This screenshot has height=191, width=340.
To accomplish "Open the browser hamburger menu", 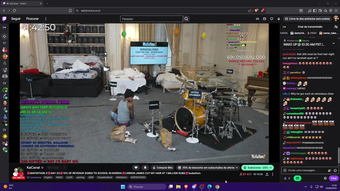I will coord(336,11).
